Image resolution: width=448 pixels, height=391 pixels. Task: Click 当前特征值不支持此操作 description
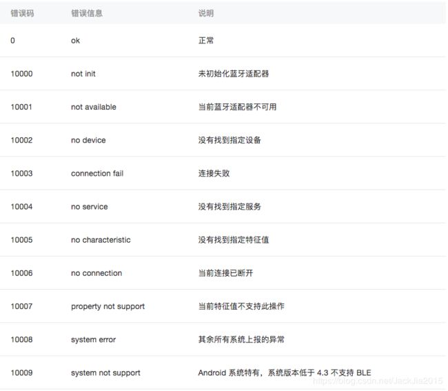pos(241,306)
